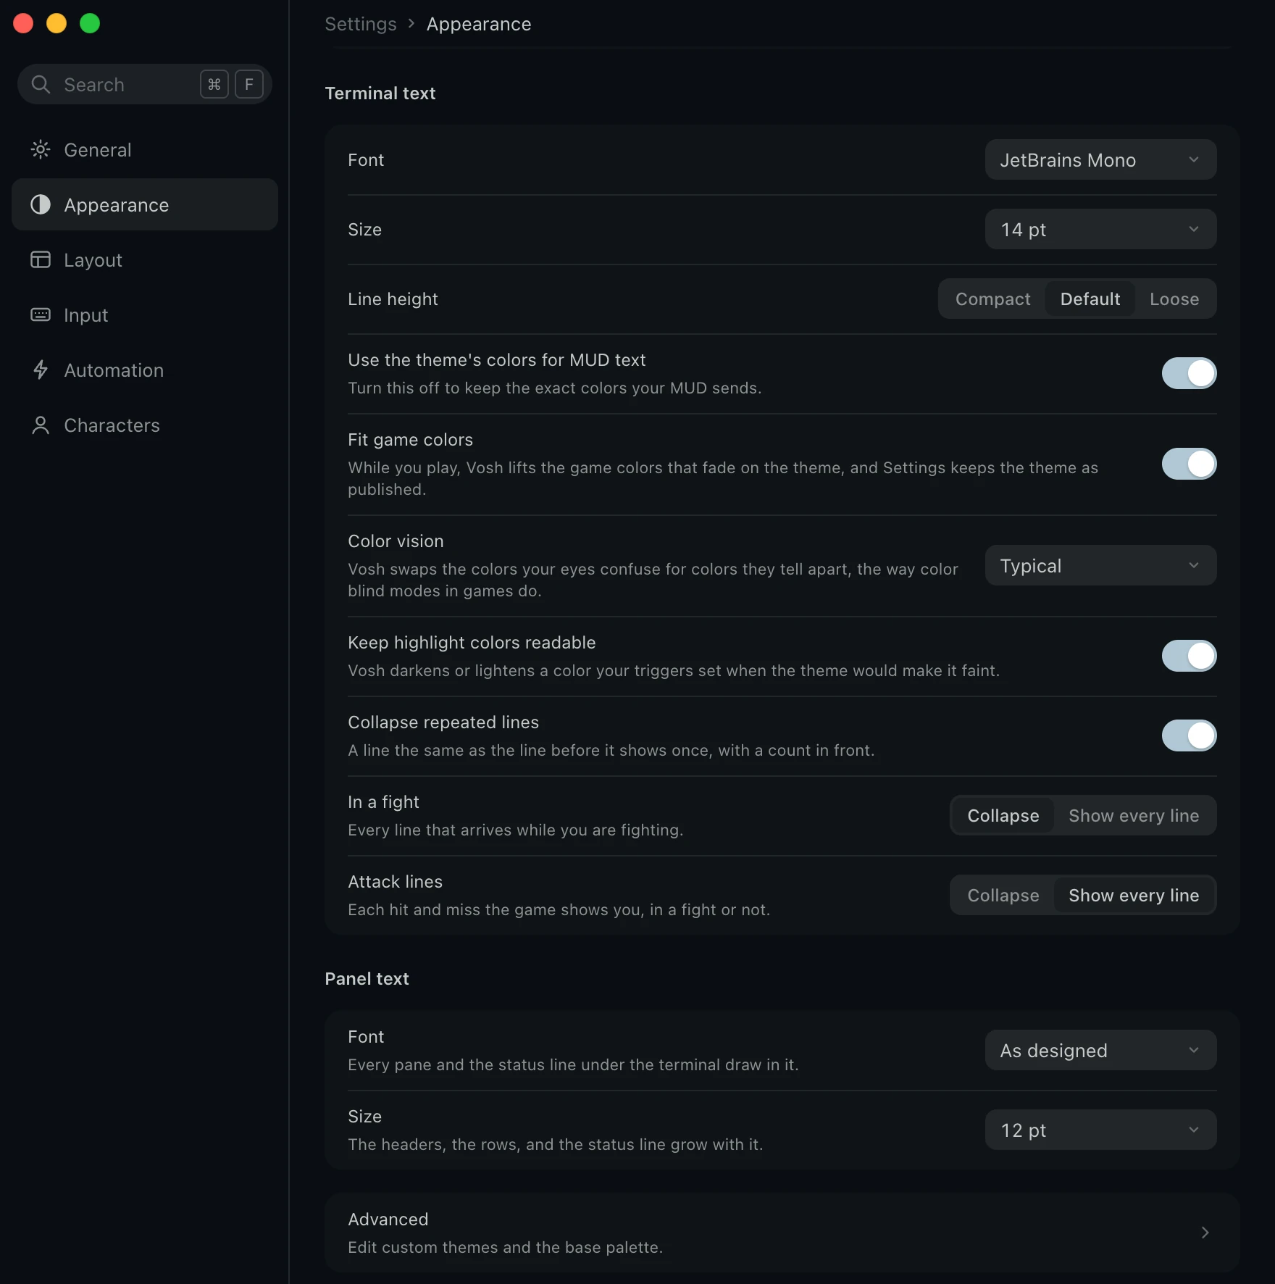Click the General gear icon in sidebar
This screenshot has height=1284, width=1275.
pos(41,150)
